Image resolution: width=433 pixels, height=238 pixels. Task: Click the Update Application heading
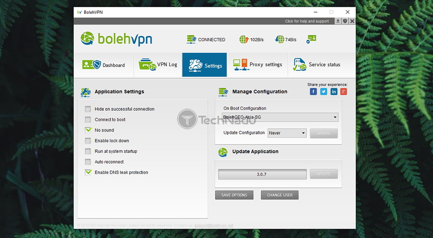coord(255,151)
